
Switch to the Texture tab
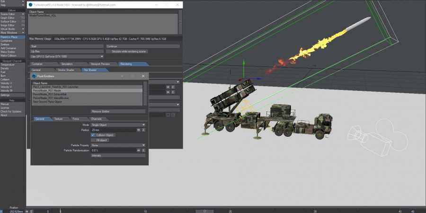pos(58,119)
